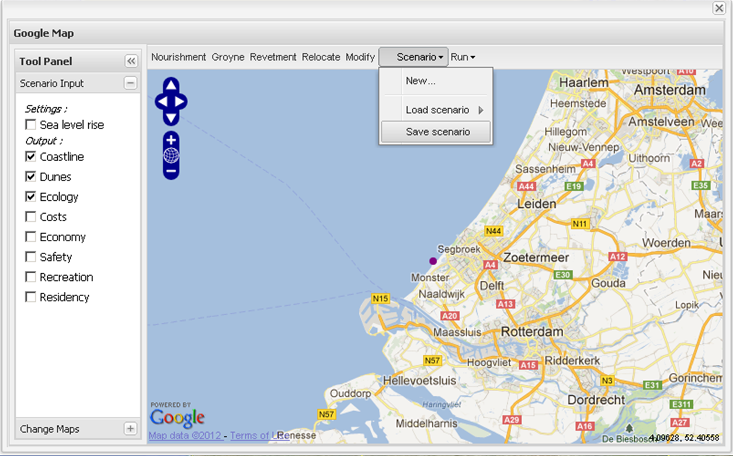733x456 pixels.
Task: Click the Leiden city label
Action: pos(537,204)
